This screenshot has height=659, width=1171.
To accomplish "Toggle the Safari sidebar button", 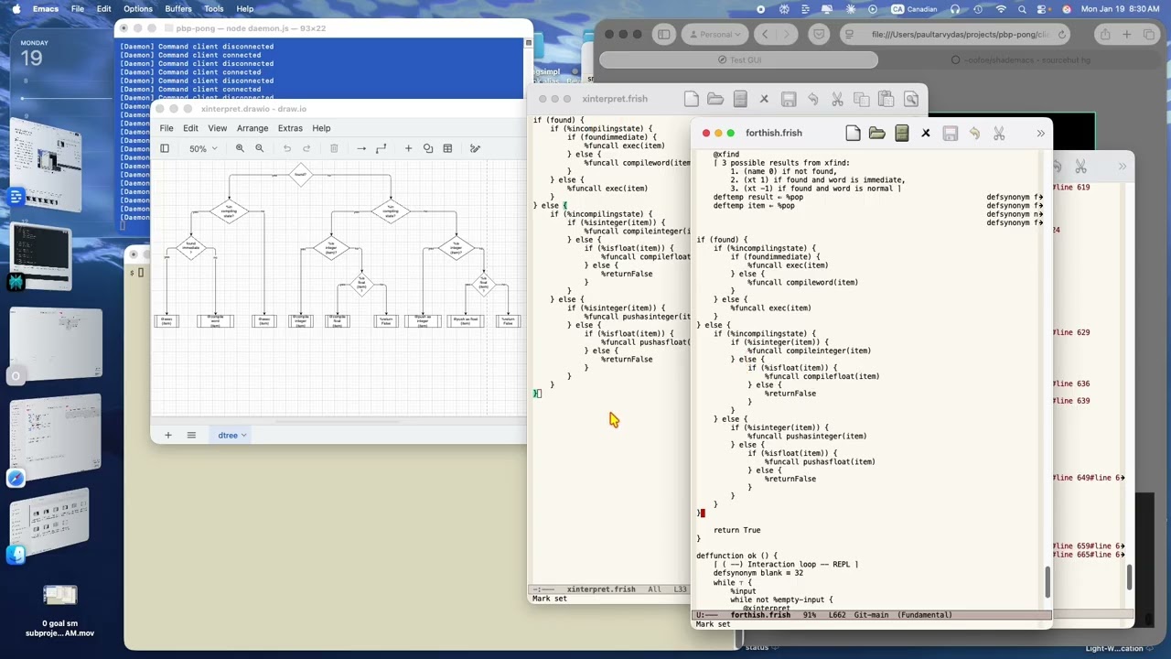I will 664,35.
